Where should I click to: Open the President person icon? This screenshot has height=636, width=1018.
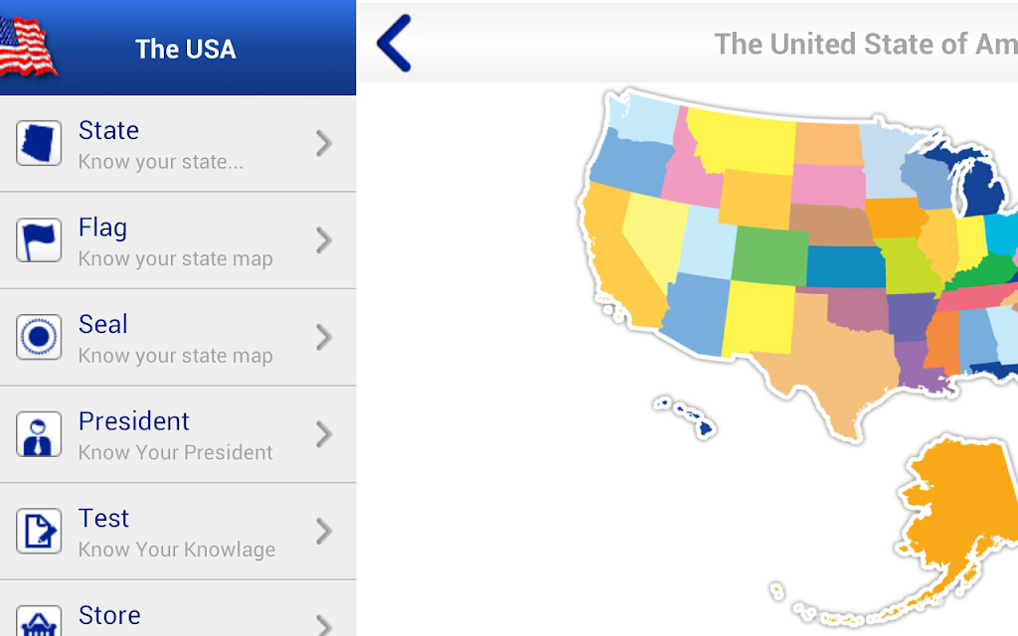click(x=39, y=434)
